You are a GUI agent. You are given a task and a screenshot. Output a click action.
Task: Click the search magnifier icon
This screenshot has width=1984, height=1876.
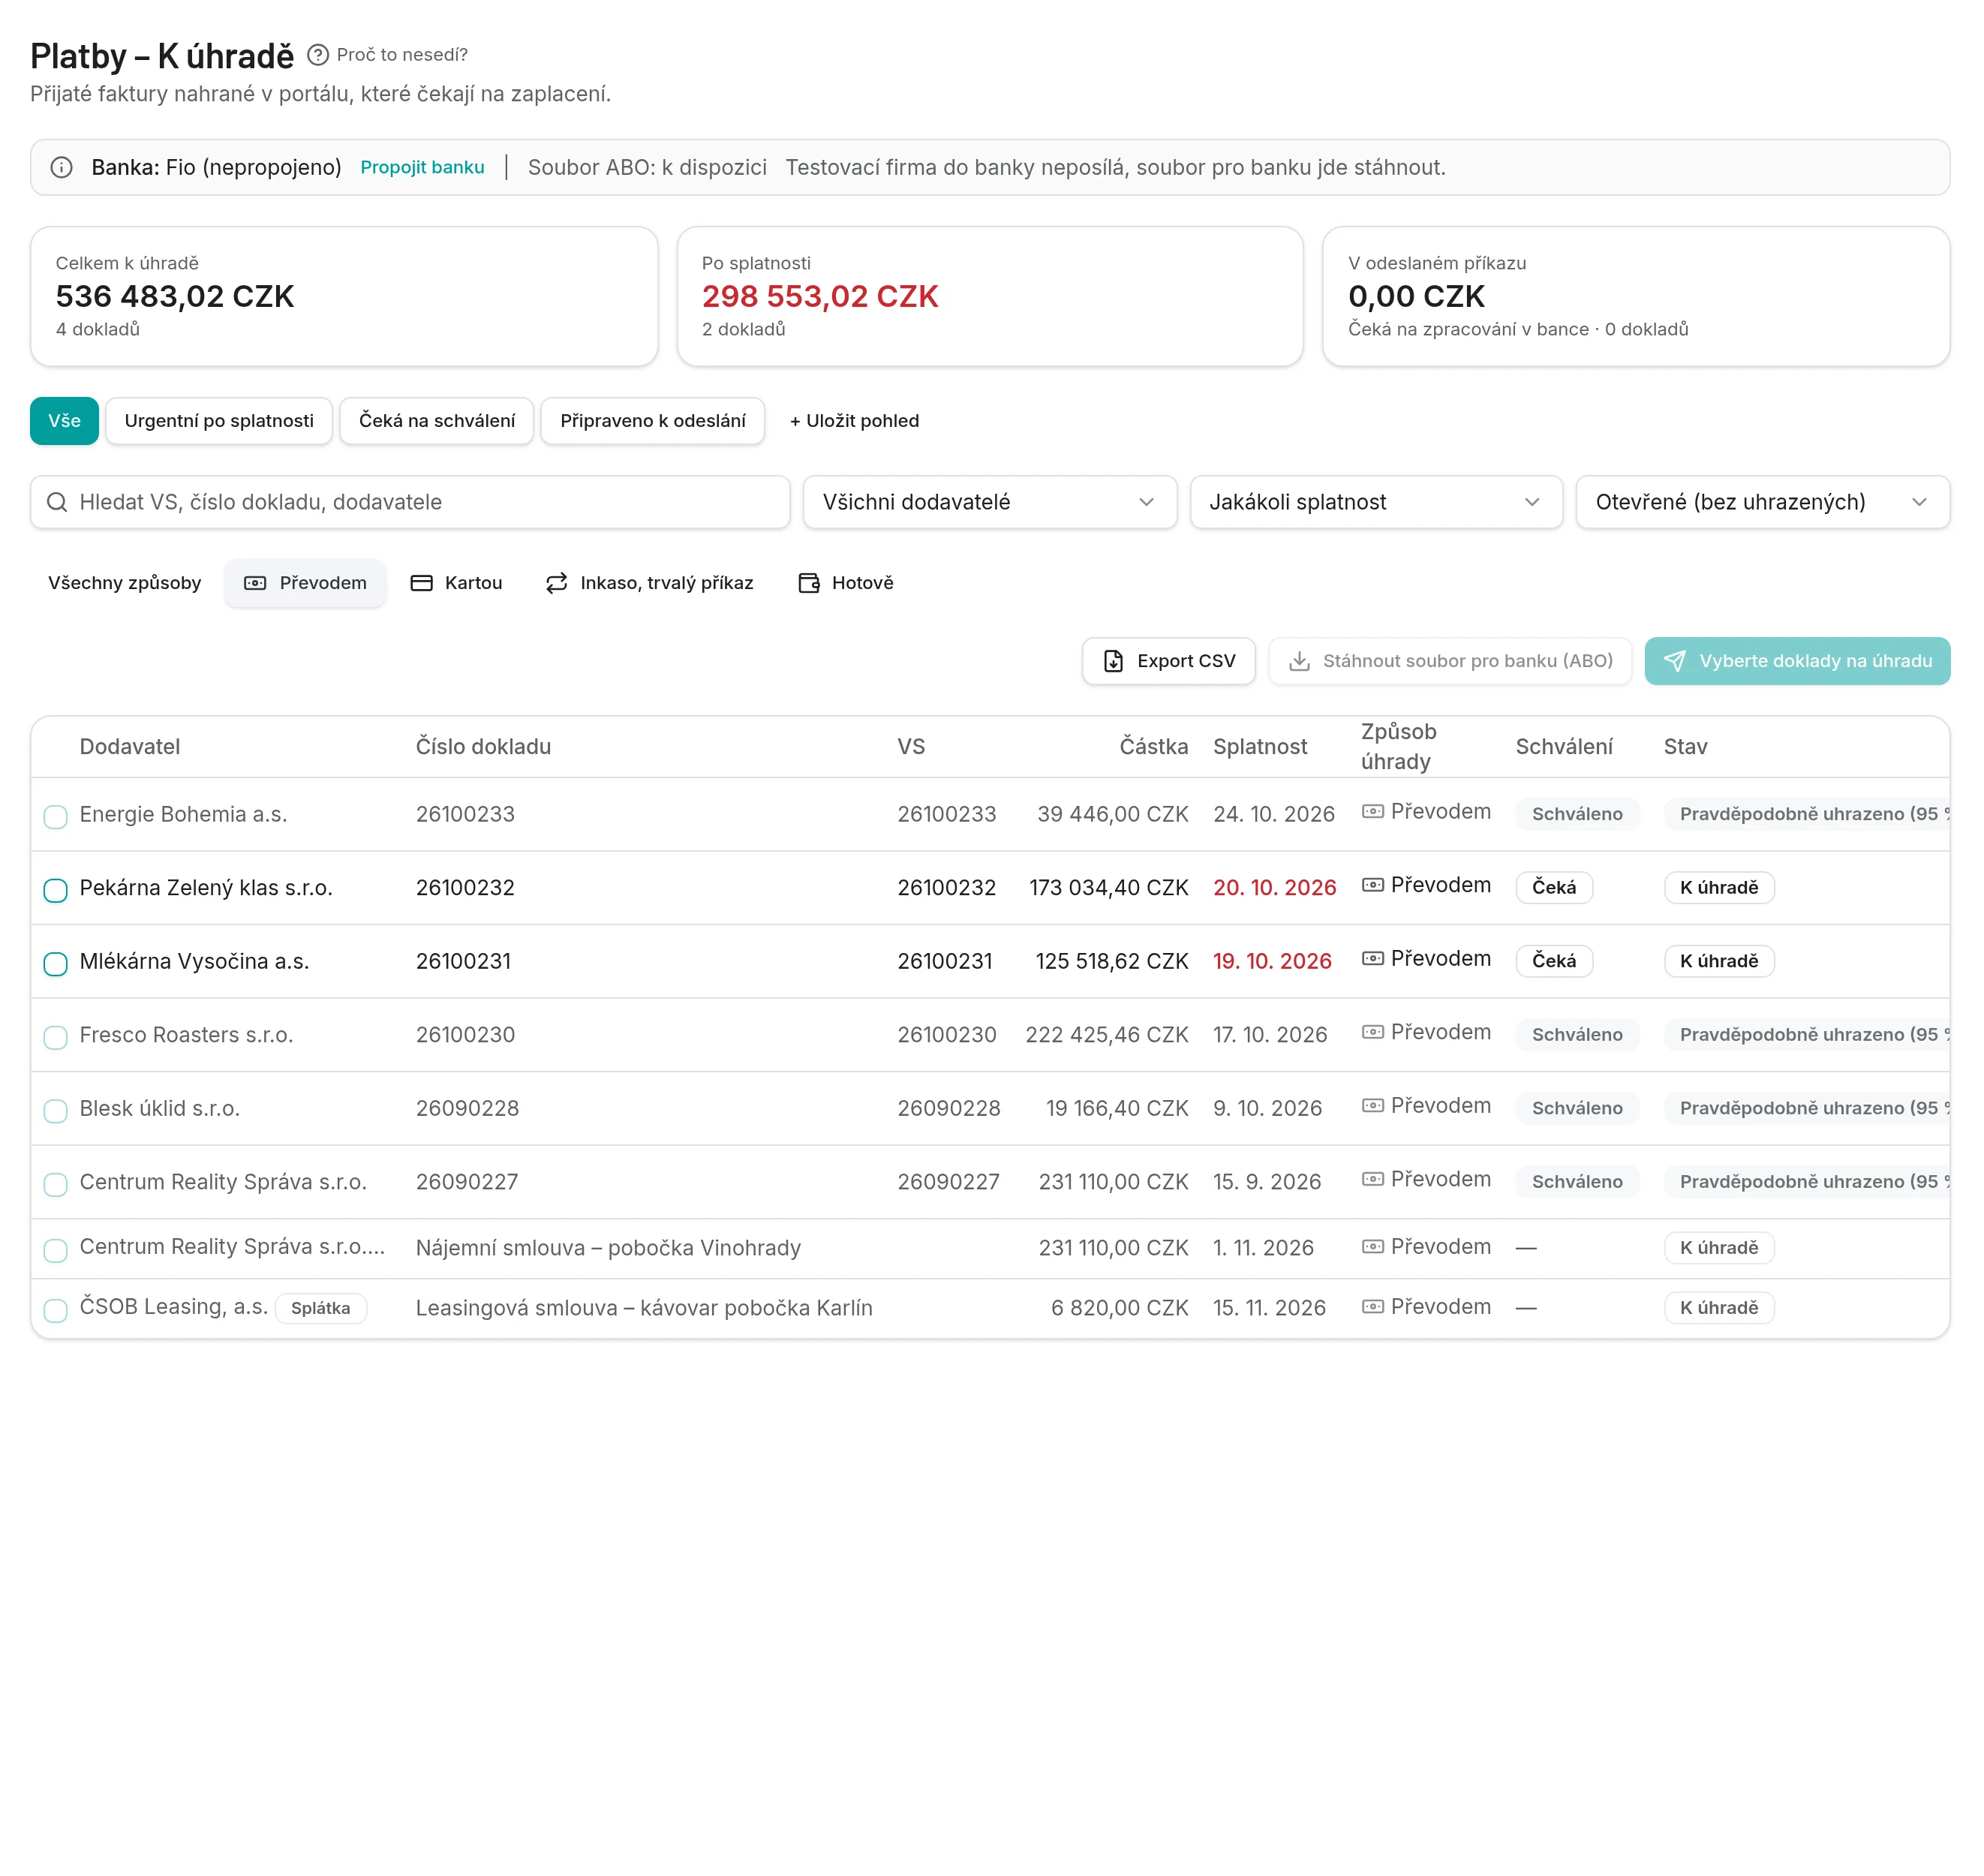pyautogui.click(x=57, y=502)
